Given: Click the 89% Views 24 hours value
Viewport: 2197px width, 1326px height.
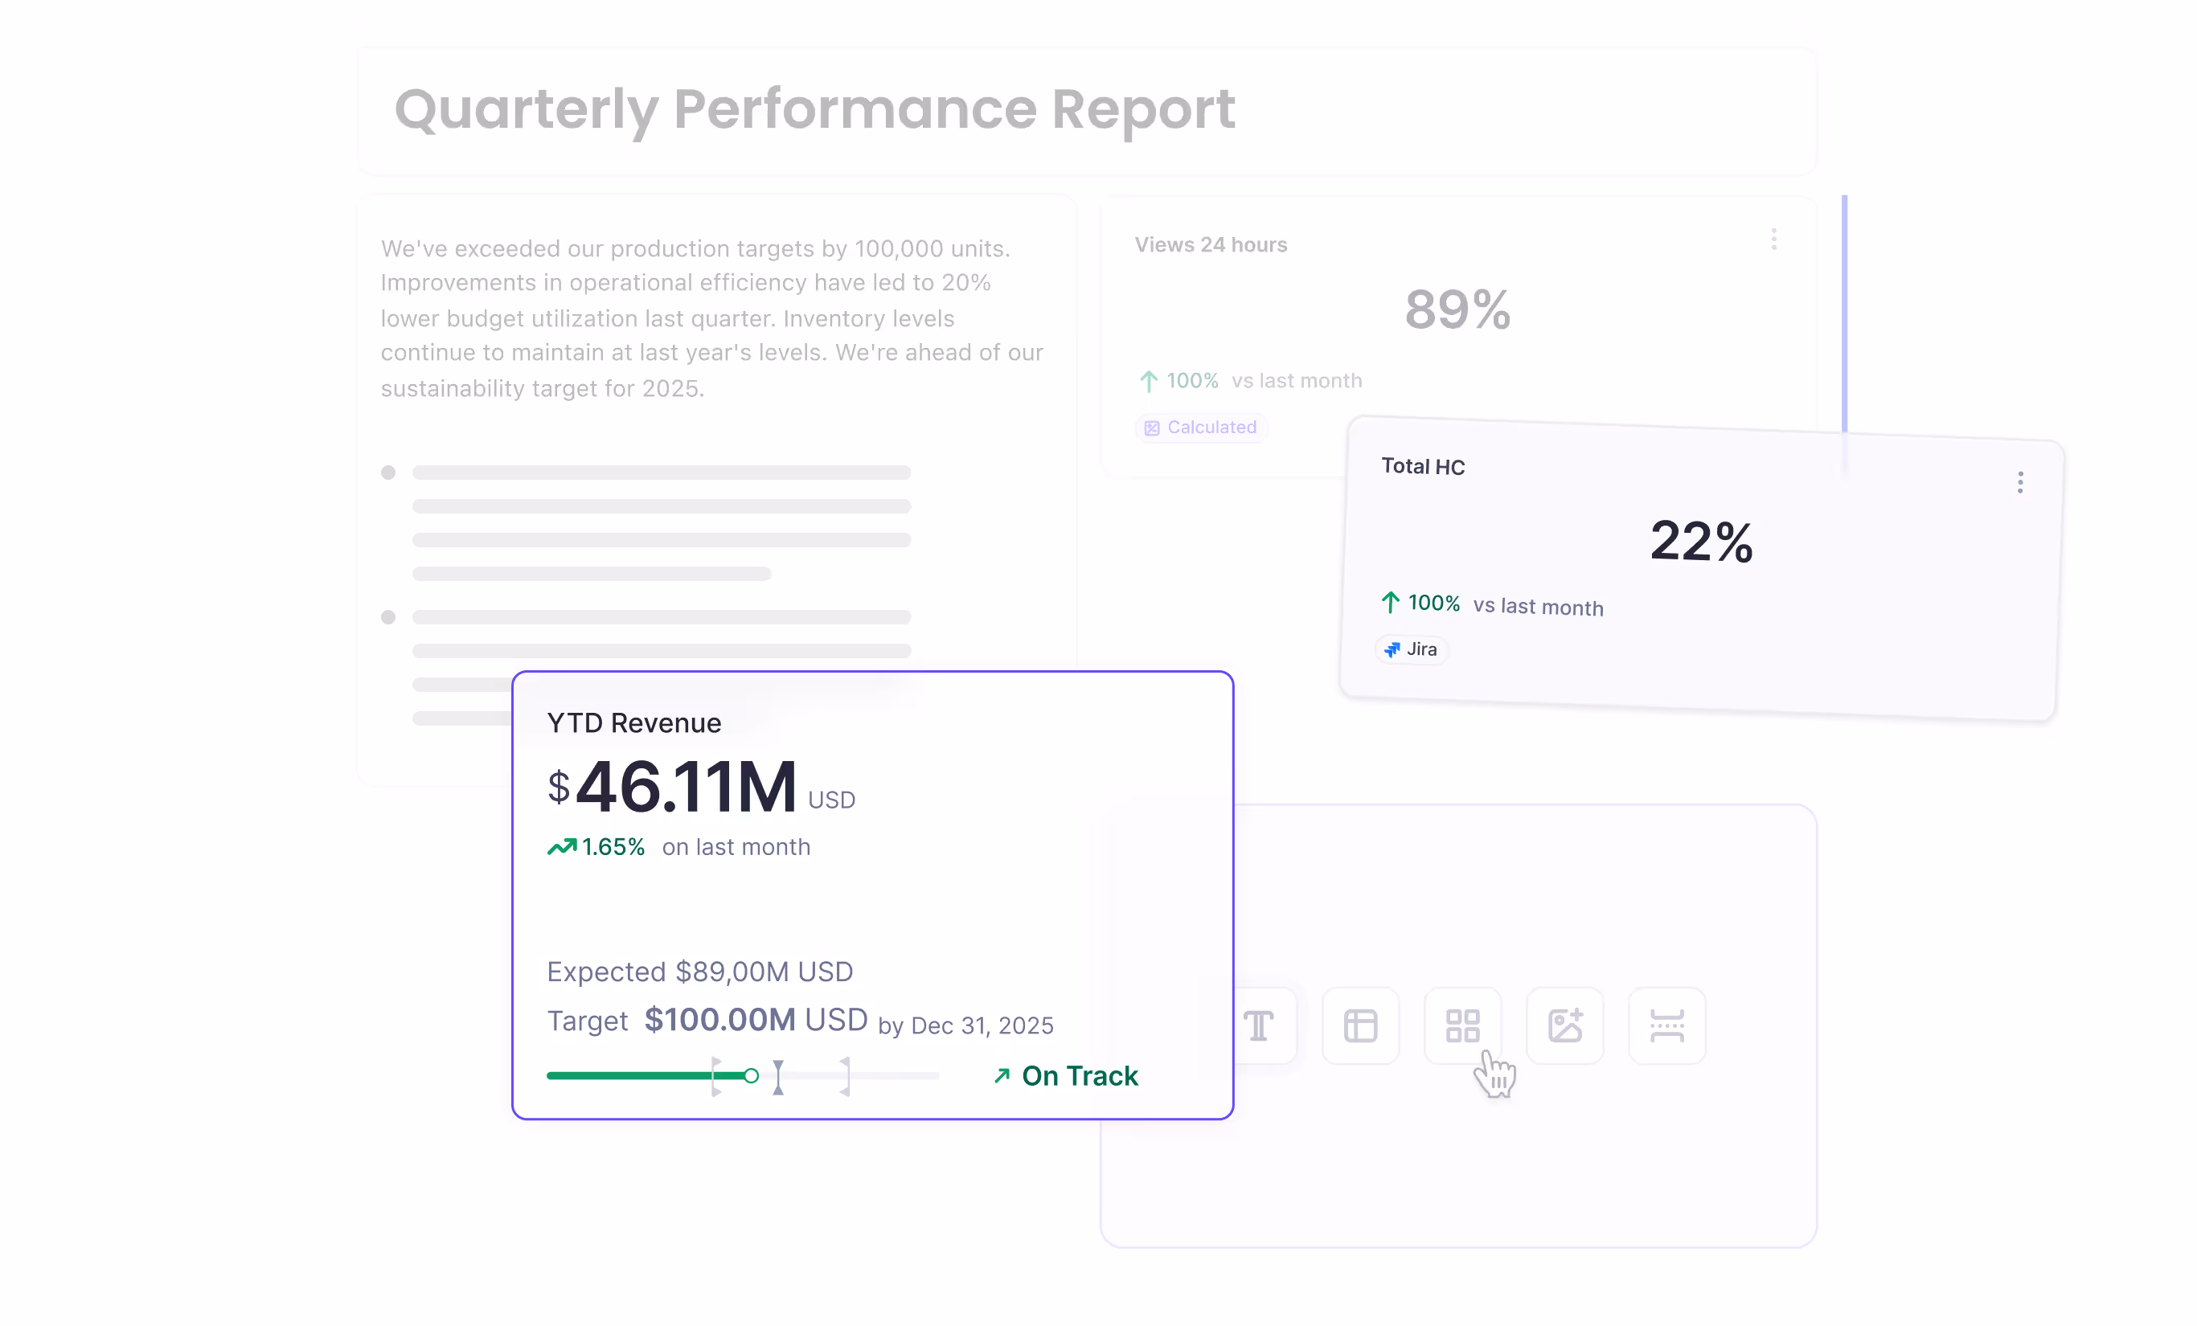Looking at the screenshot, I should click(x=1457, y=309).
